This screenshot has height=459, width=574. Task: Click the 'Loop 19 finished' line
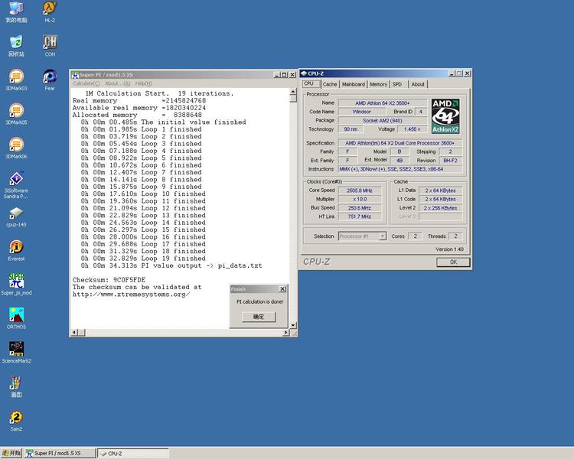pos(142,259)
